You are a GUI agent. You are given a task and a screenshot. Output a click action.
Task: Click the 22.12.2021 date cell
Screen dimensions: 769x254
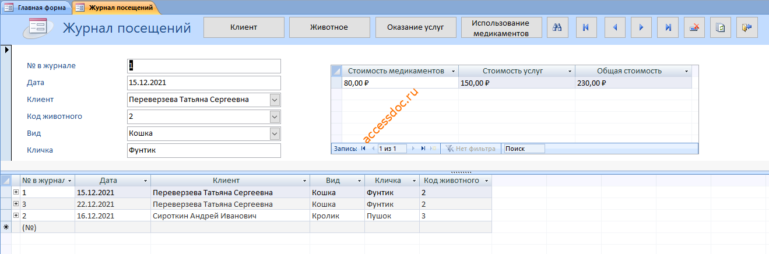pos(113,204)
